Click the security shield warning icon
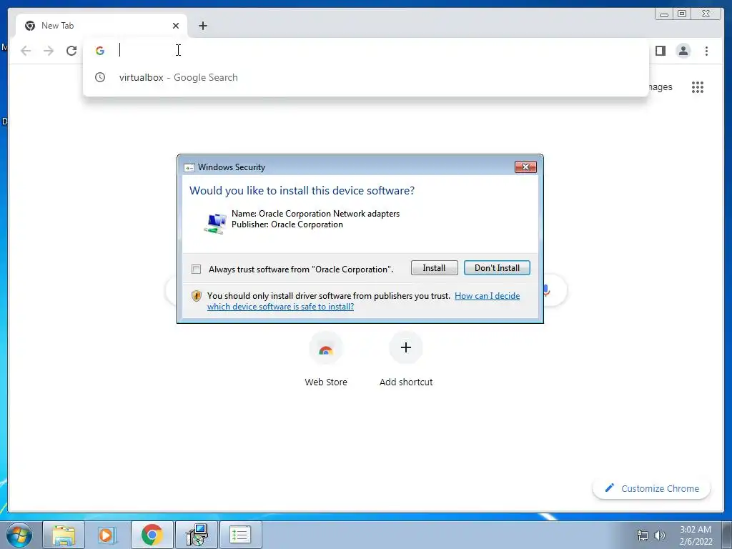The image size is (732, 549). click(x=197, y=296)
